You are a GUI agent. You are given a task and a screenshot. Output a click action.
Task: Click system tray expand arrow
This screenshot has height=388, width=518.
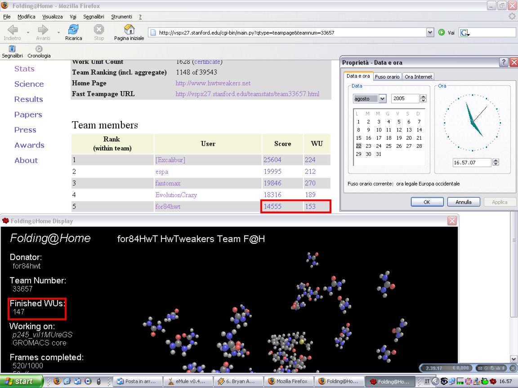coord(435,381)
